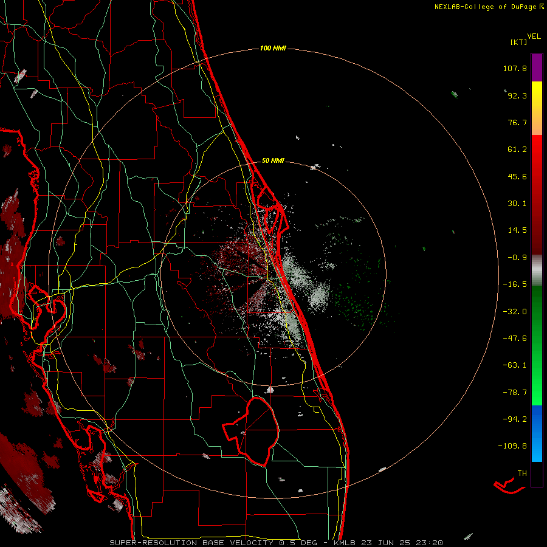
Task: Click the KMLB 23 JUN 25 23:20 timestamp
Action: [388, 543]
